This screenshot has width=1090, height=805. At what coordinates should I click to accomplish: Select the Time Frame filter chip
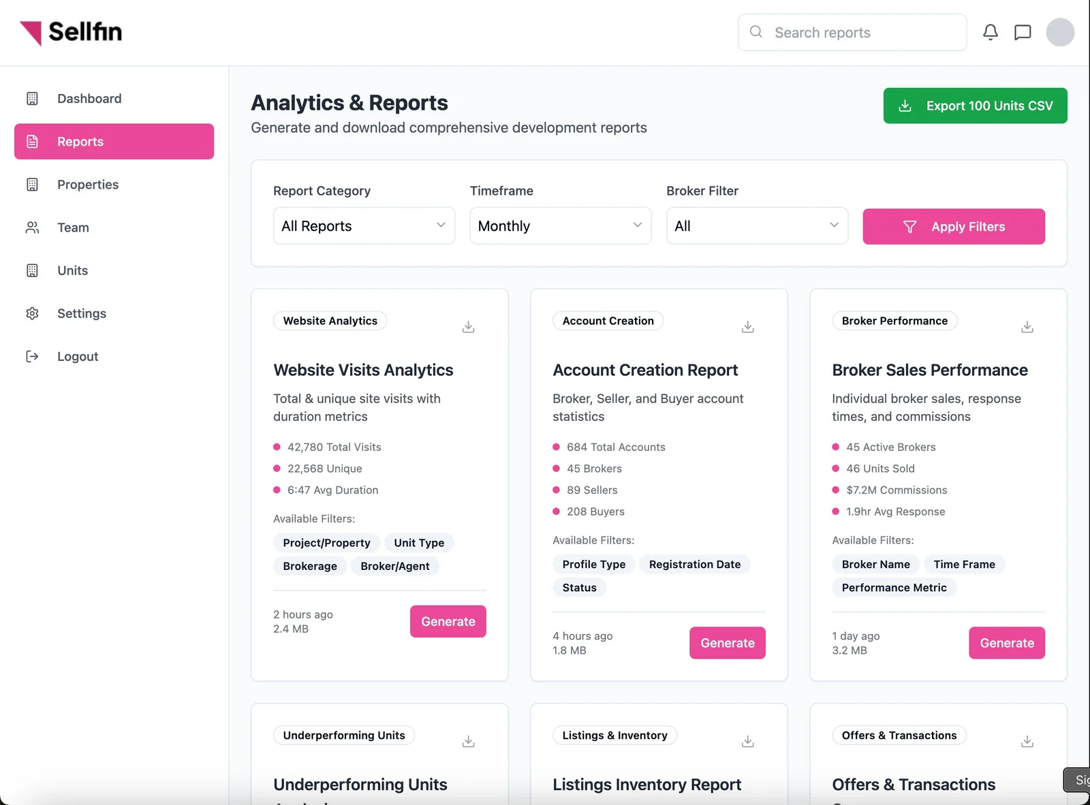(964, 564)
